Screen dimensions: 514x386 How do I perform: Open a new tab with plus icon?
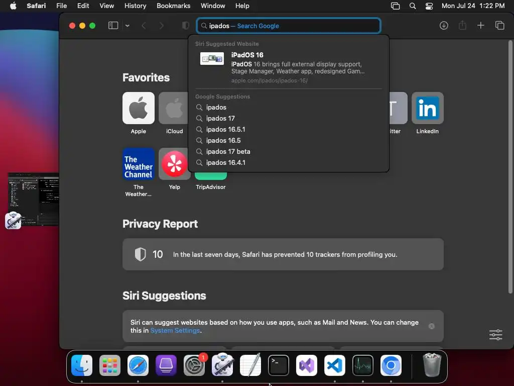(480, 26)
